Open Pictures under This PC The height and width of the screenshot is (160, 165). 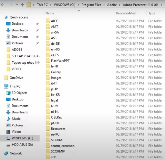[x=15, y=125]
